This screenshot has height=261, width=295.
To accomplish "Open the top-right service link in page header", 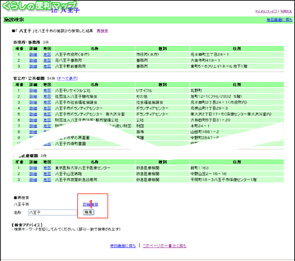I will [267, 11].
